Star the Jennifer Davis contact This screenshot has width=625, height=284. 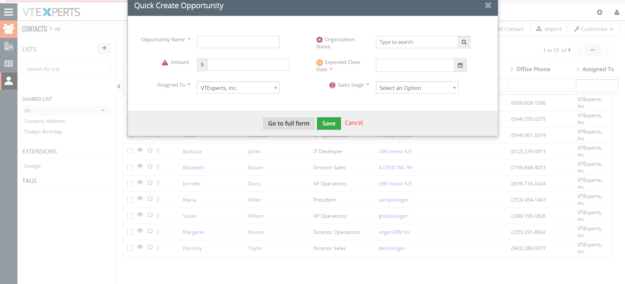pyautogui.click(x=150, y=183)
